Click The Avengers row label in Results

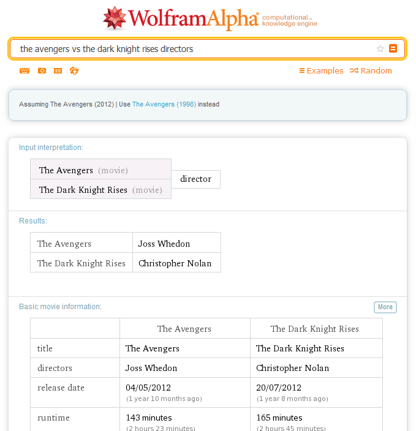[x=64, y=244]
